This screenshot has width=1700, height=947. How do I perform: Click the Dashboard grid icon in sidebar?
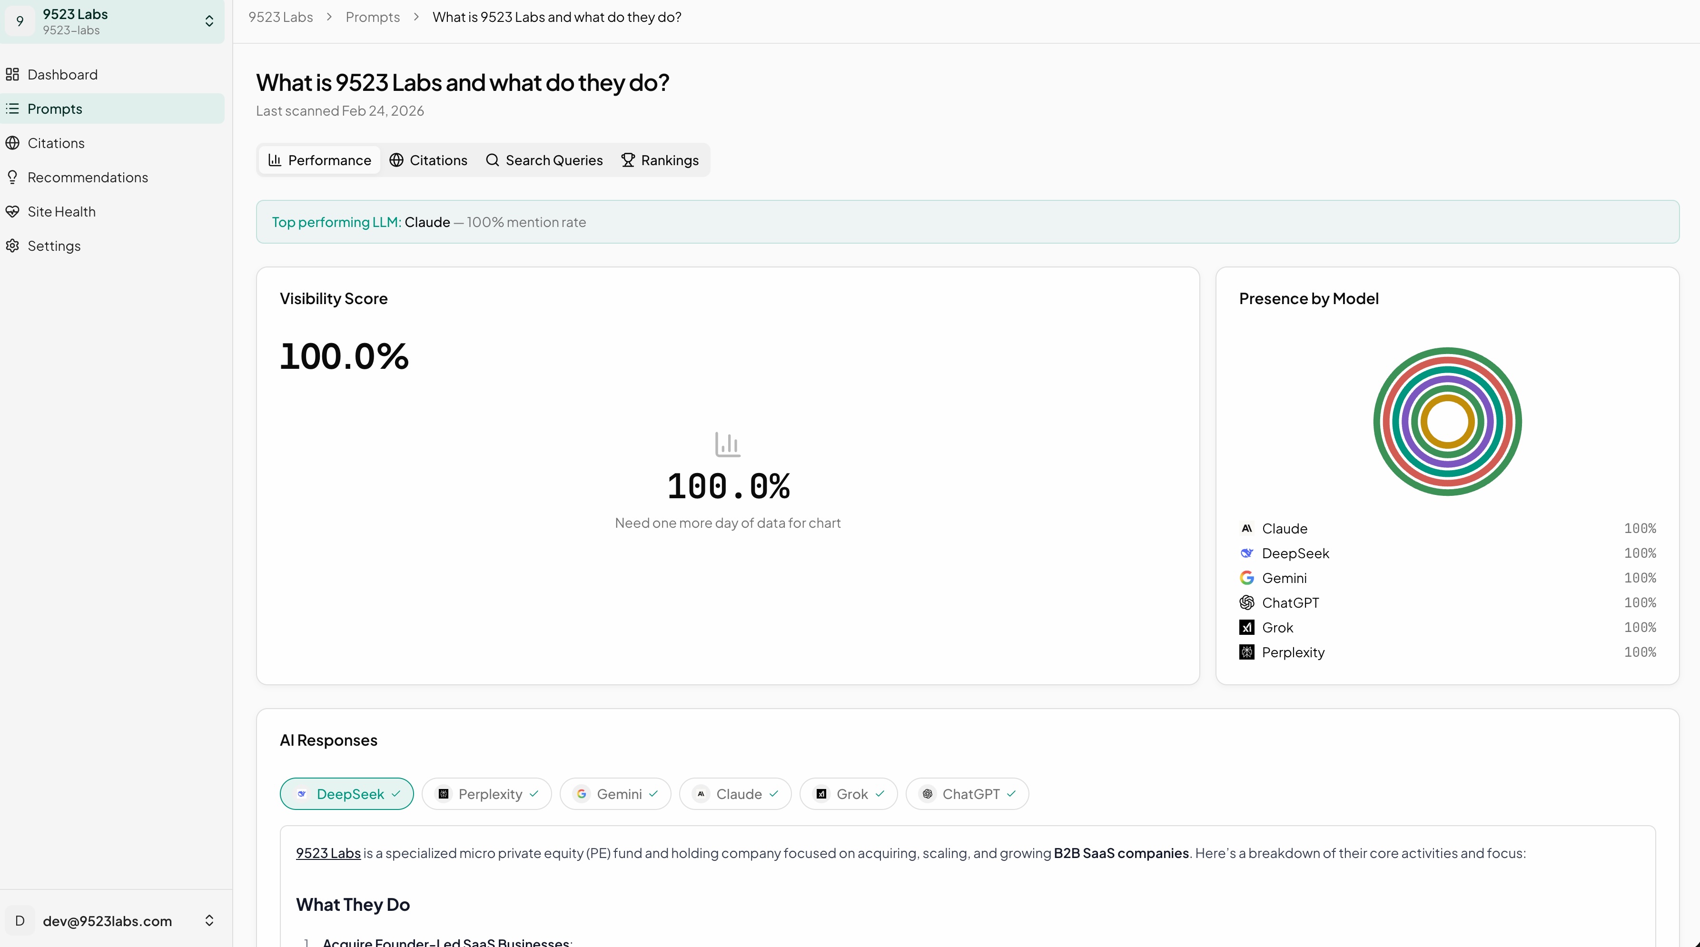tap(12, 75)
